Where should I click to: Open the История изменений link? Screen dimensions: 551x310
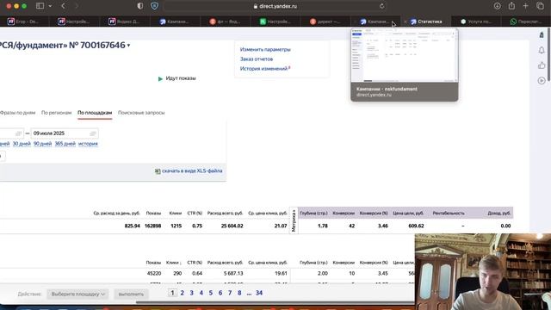click(x=263, y=69)
